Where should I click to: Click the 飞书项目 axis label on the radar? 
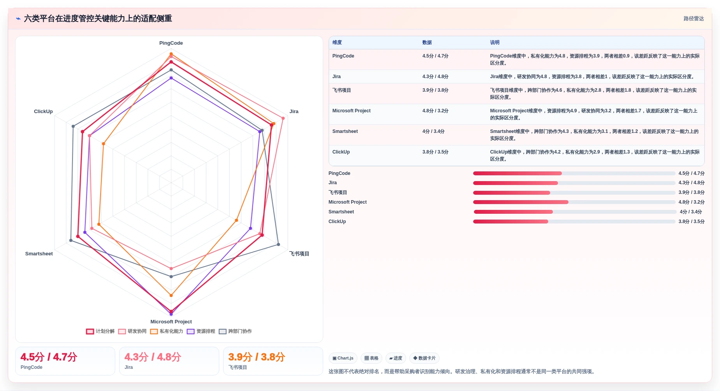299,254
